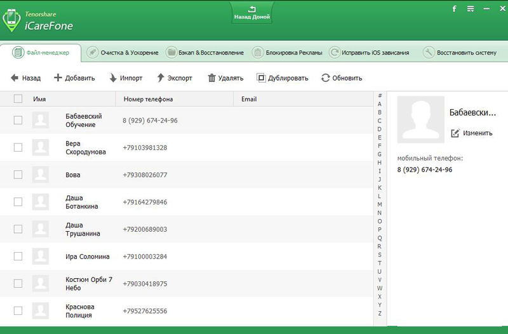The width and height of the screenshot is (508, 334).
Task: Jump to # in alphabet index
Action: click(380, 96)
